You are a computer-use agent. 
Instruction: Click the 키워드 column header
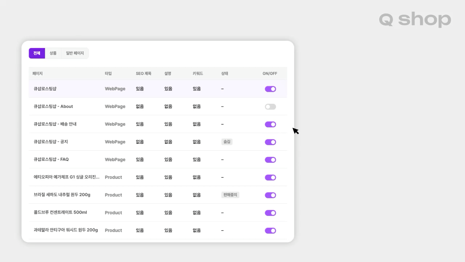coord(198,74)
